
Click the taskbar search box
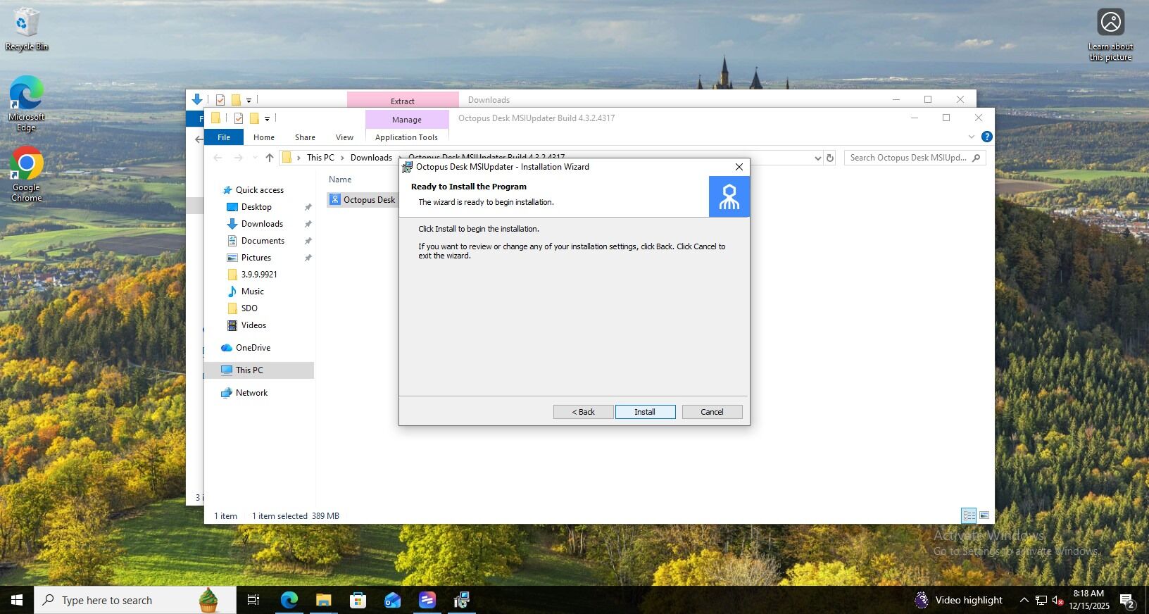tap(135, 600)
